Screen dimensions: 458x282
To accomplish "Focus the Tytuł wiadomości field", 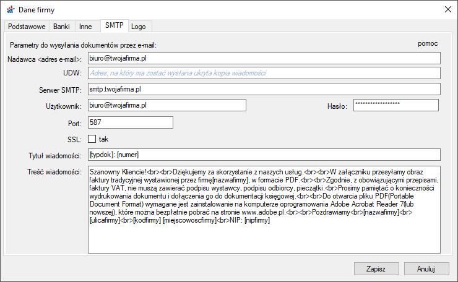I will pos(263,155).
